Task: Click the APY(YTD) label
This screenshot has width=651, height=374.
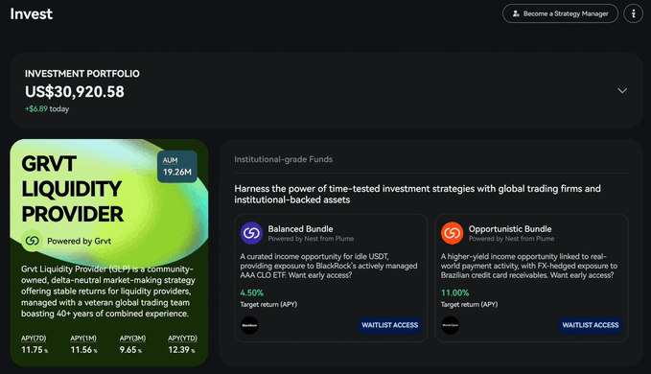Action: pyautogui.click(x=182, y=339)
